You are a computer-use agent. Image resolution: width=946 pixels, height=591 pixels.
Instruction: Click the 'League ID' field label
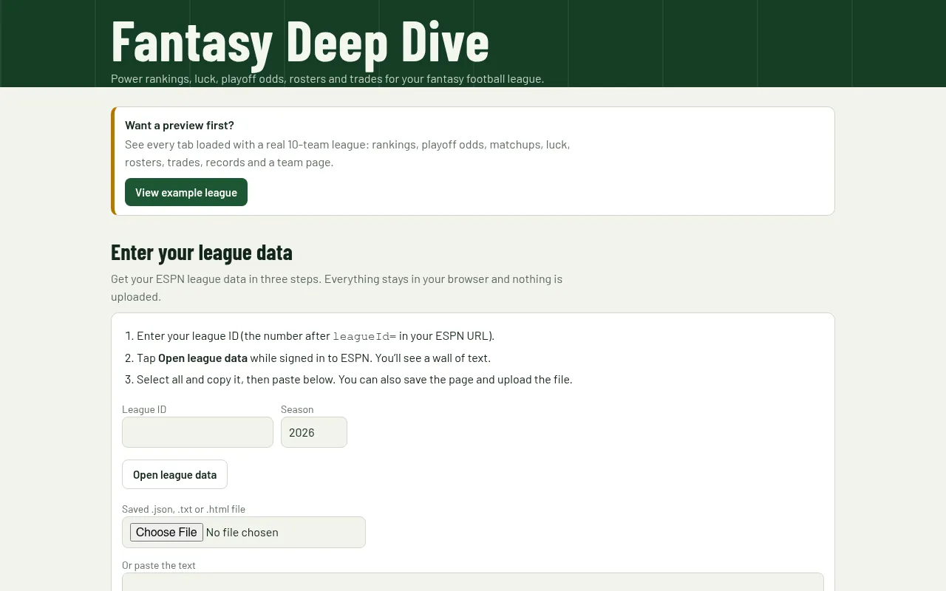click(144, 409)
